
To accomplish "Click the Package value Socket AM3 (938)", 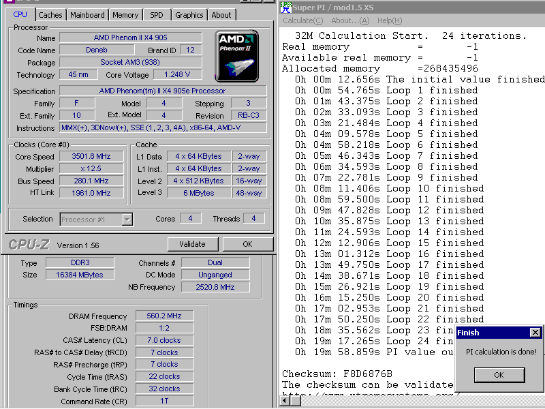I will pyautogui.click(x=130, y=62).
